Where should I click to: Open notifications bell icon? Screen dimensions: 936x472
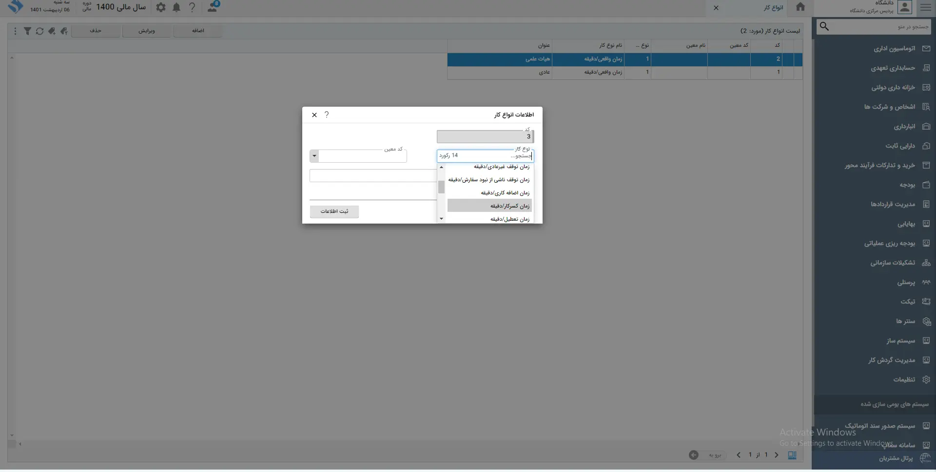[x=176, y=7]
